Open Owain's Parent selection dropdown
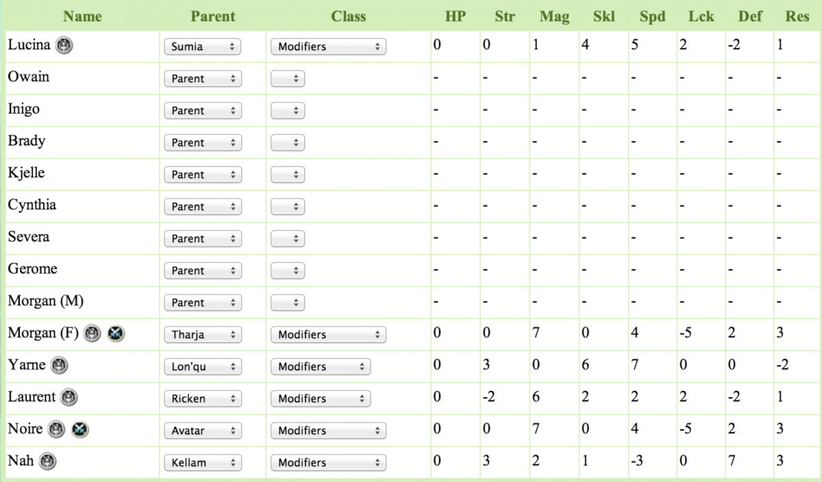Image resolution: width=822 pixels, height=482 pixels. click(x=203, y=79)
